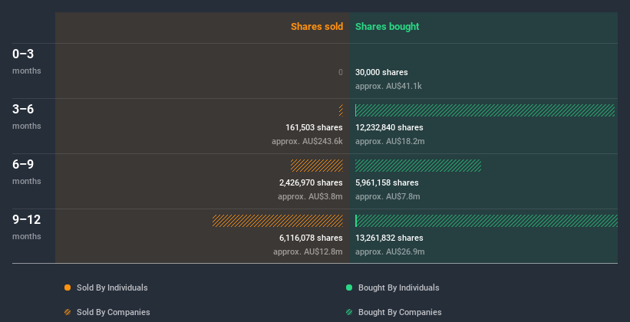The width and height of the screenshot is (630, 322).
Task: Click the approx. AU$7.8m value
Action: [388, 196]
